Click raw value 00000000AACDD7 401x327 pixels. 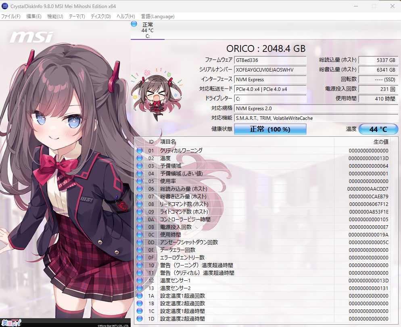(x=368, y=189)
